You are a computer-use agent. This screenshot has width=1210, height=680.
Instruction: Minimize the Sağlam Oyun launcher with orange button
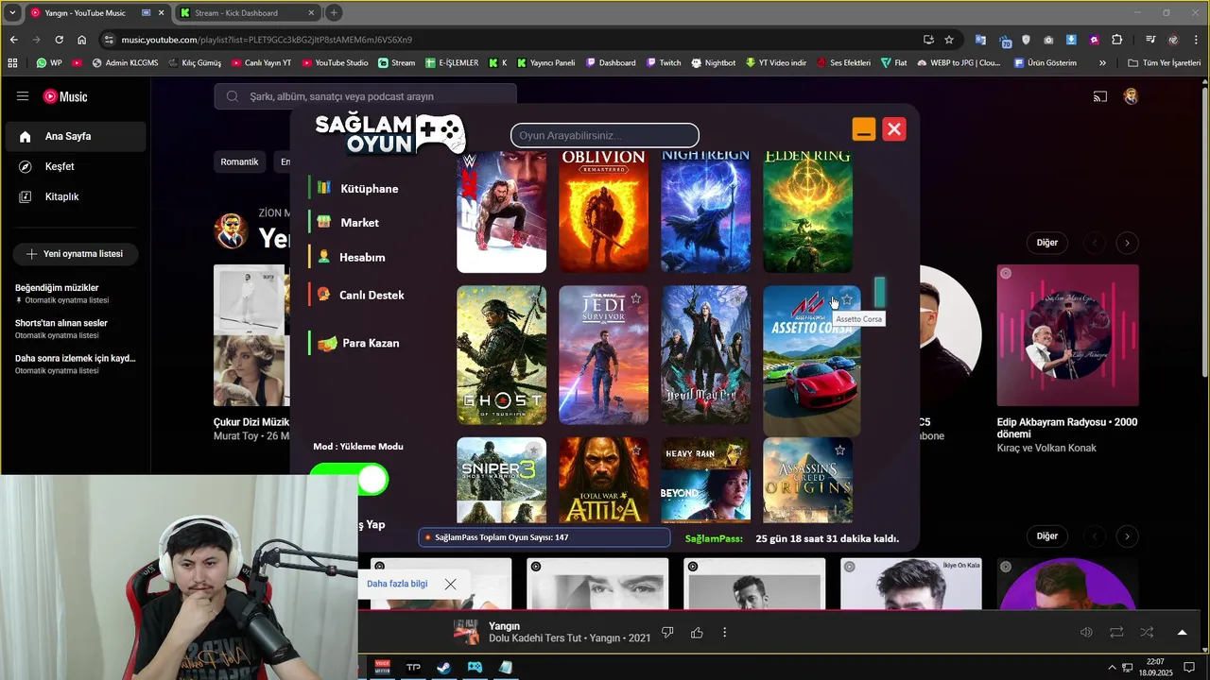(864, 129)
